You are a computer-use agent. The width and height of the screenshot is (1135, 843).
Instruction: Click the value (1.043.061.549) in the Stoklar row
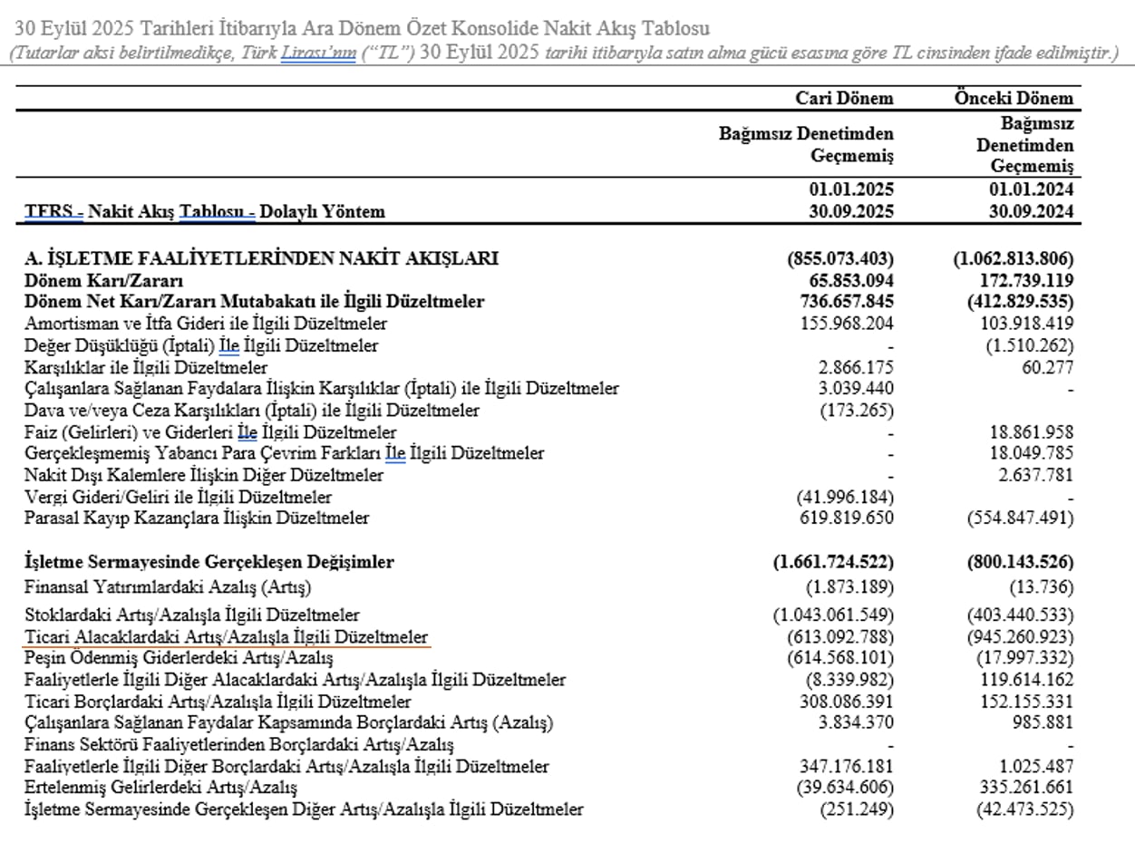pyautogui.click(x=833, y=615)
